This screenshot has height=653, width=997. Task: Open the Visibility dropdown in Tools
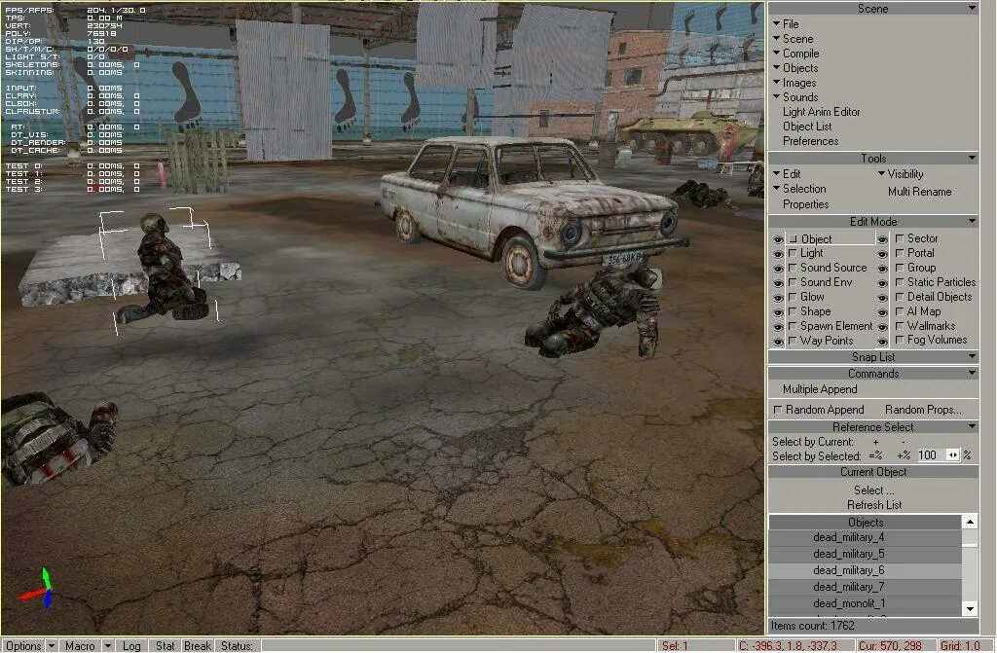coord(901,173)
